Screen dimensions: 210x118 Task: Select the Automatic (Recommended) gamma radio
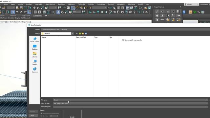coord(41,113)
